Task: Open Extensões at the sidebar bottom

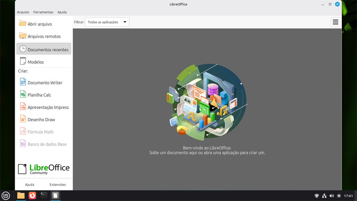Action: [58, 184]
